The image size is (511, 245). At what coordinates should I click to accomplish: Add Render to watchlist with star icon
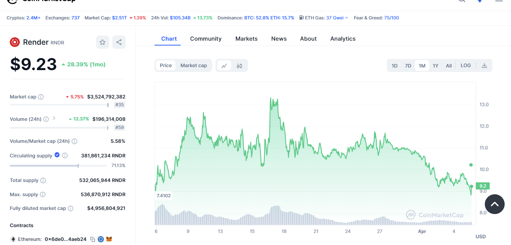102,42
